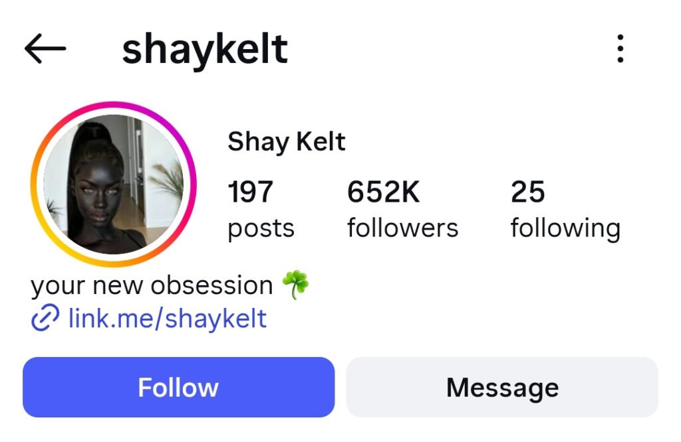Click the number 25
Image resolution: width=681 pixels, height=442 pixels.
(527, 192)
